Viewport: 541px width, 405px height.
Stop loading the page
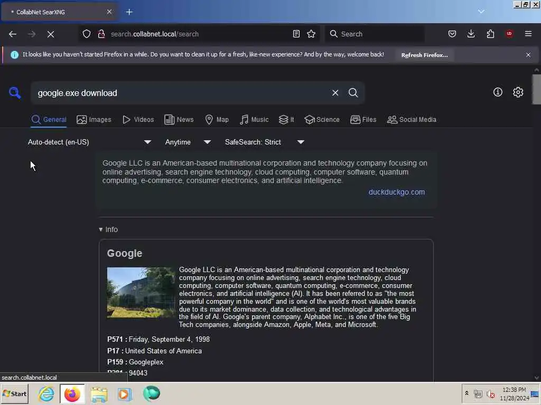coord(50,34)
